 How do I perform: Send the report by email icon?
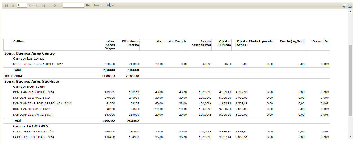pyautogui.click(x=344, y=6)
